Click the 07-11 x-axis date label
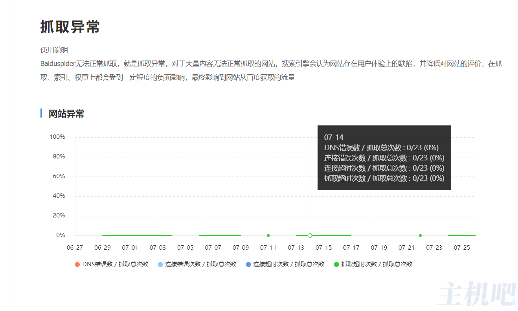The height and width of the screenshot is (311, 518). (x=268, y=248)
